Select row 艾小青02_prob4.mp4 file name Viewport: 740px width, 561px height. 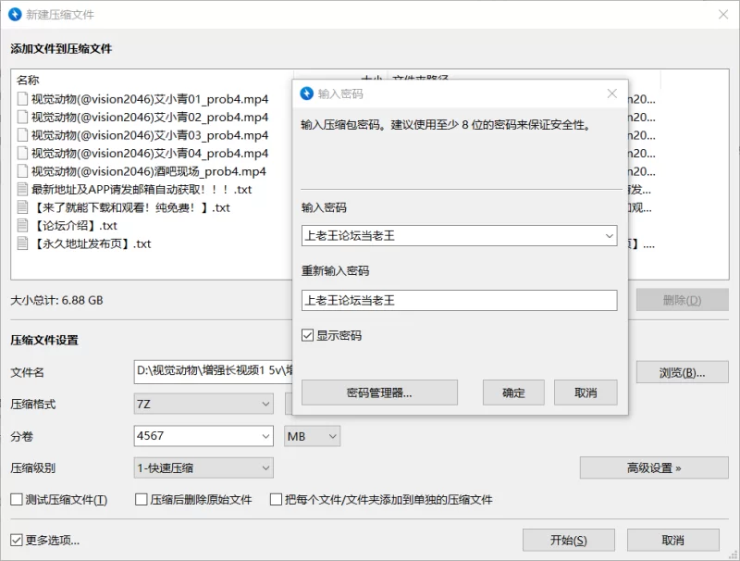pos(150,117)
